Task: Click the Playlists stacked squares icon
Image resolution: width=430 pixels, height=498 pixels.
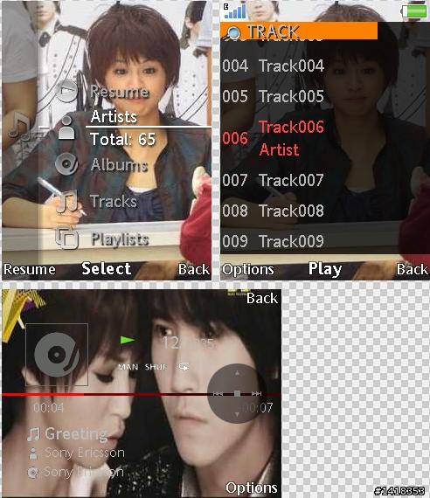Action: click(66, 238)
